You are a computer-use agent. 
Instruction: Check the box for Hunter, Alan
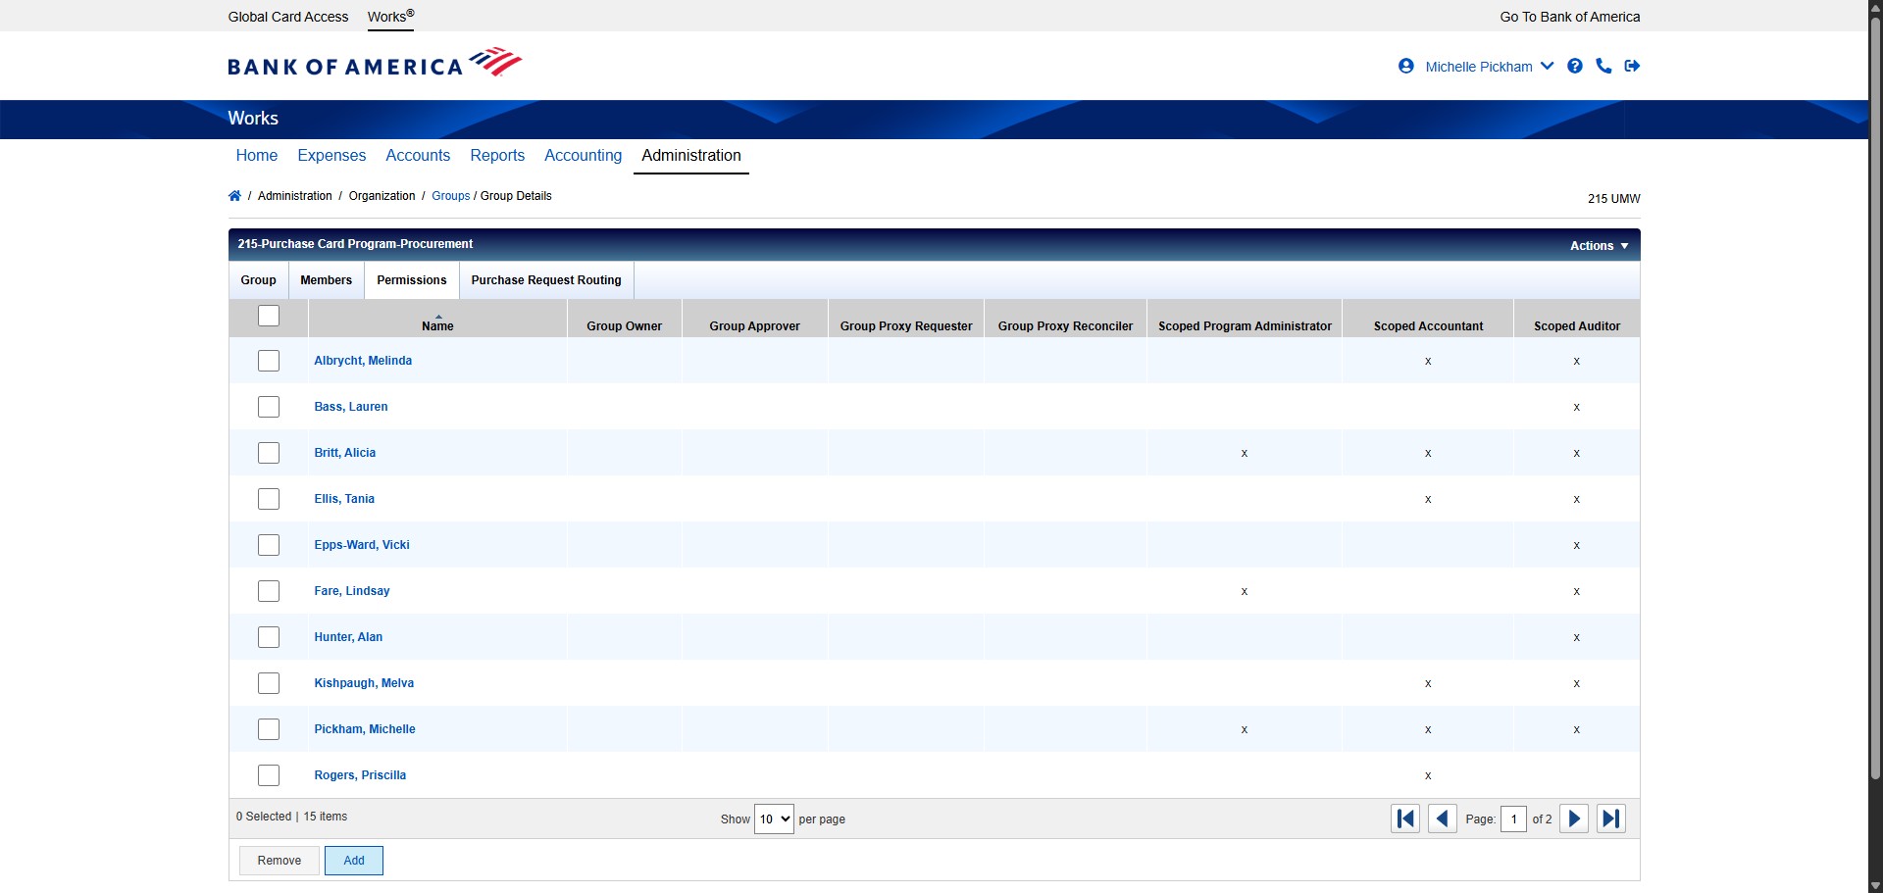coord(269,637)
